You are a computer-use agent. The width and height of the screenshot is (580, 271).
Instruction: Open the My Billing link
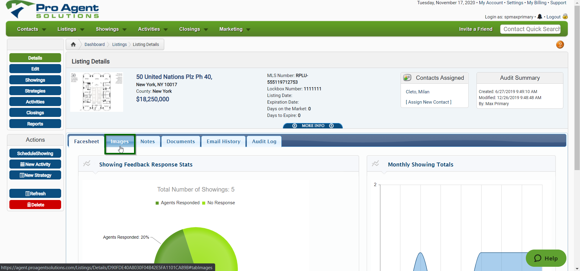[x=537, y=3]
